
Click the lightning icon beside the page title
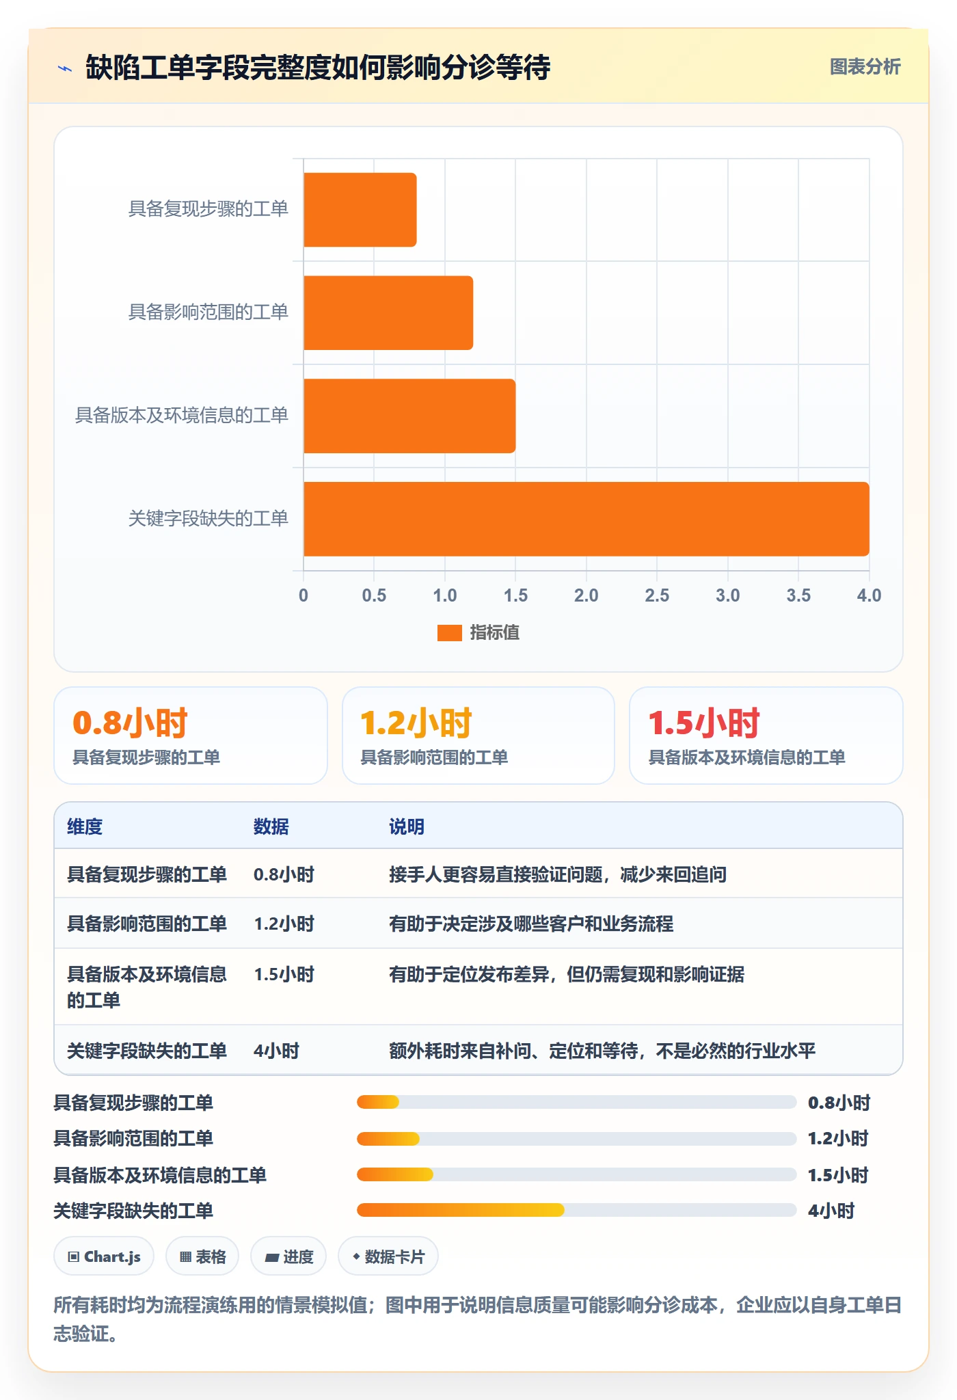tap(65, 68)
